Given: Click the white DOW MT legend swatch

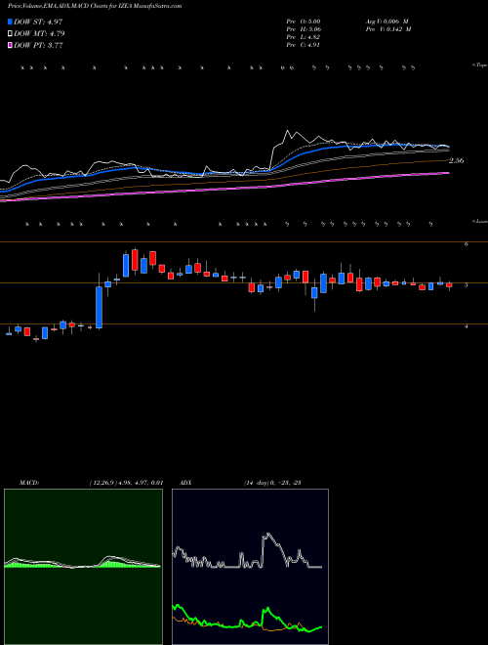Looking at the screenshot, I should (x=11, y=34).
